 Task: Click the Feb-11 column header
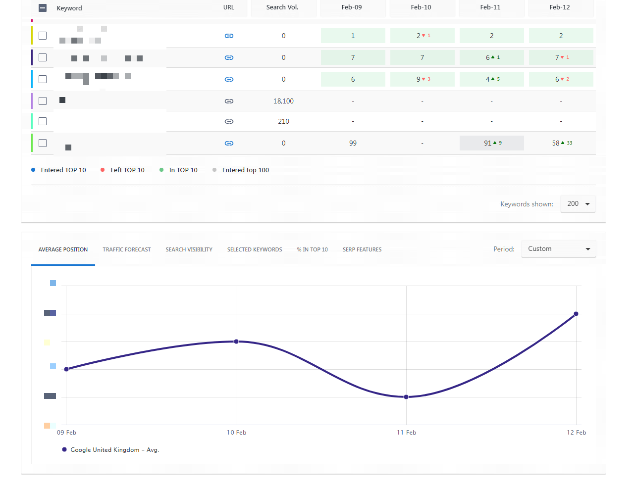tap(491, 8)
